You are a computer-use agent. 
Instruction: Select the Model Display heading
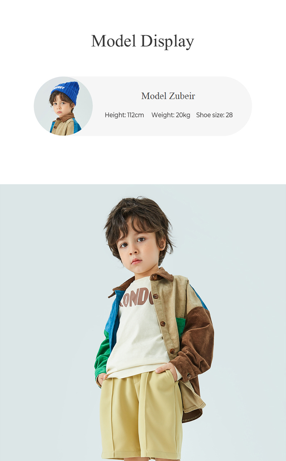click(x=143, y=41)
